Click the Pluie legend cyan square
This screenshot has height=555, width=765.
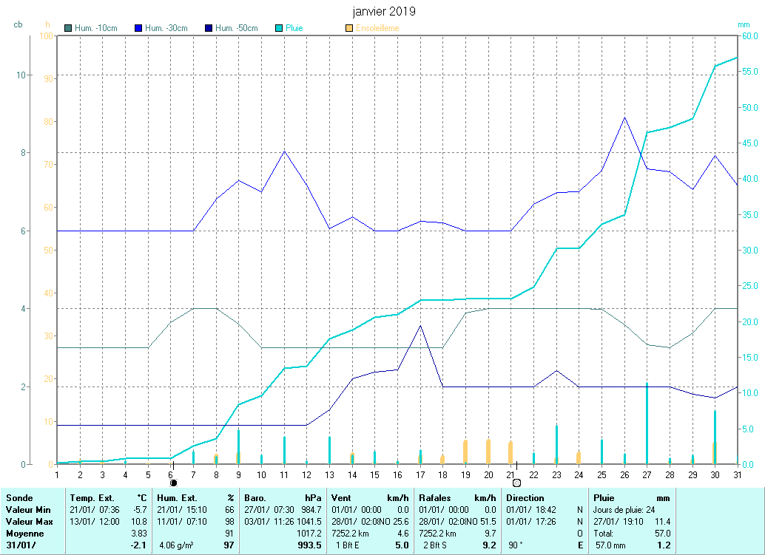278,29
